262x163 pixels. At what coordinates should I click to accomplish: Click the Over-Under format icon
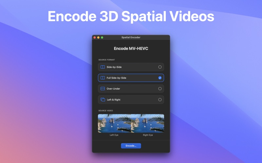click(103, 89)
